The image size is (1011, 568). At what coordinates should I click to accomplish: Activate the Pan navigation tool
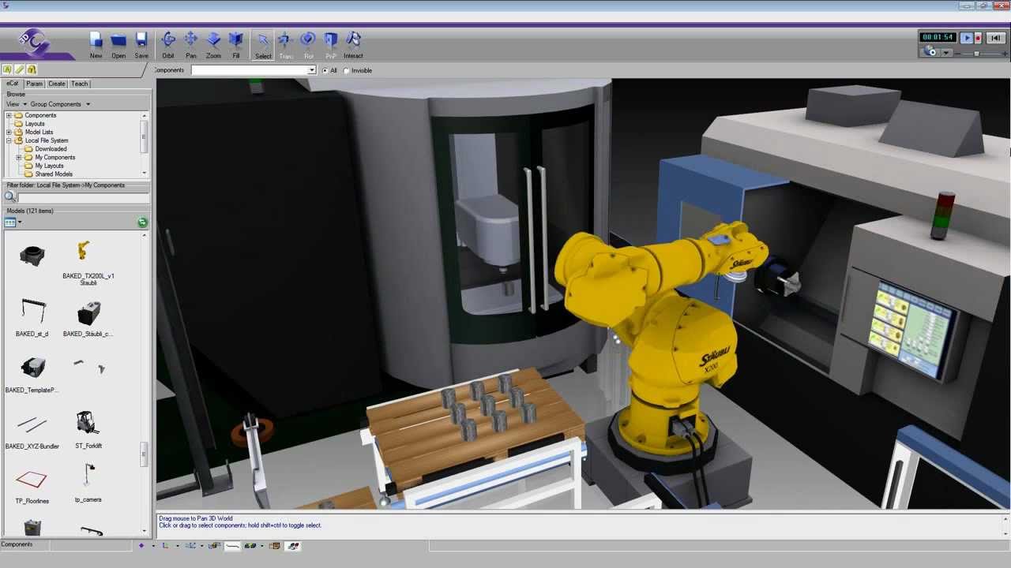click(x=191, y=45)
